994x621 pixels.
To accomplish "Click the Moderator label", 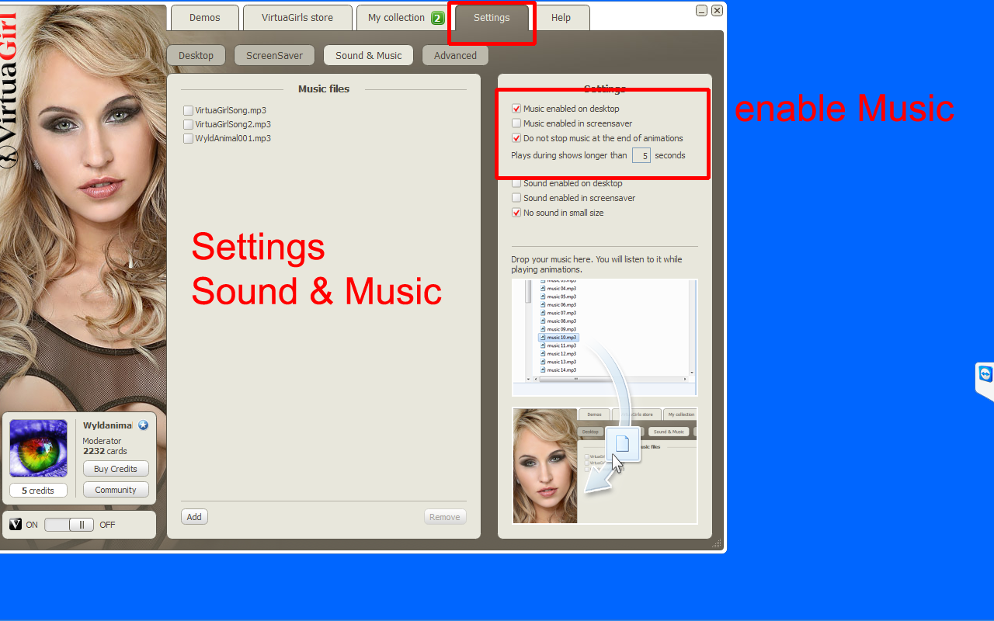I will [103, 441].
